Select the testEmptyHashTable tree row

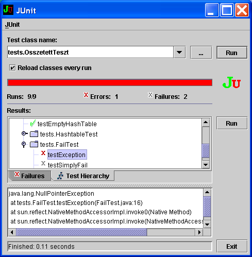click(x=67, y=124)
